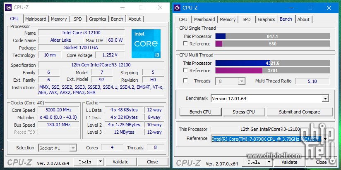Click the processor Name field
Image resolution: width=341 pixels, height=170 pixels.
click(x=82, y=33)
